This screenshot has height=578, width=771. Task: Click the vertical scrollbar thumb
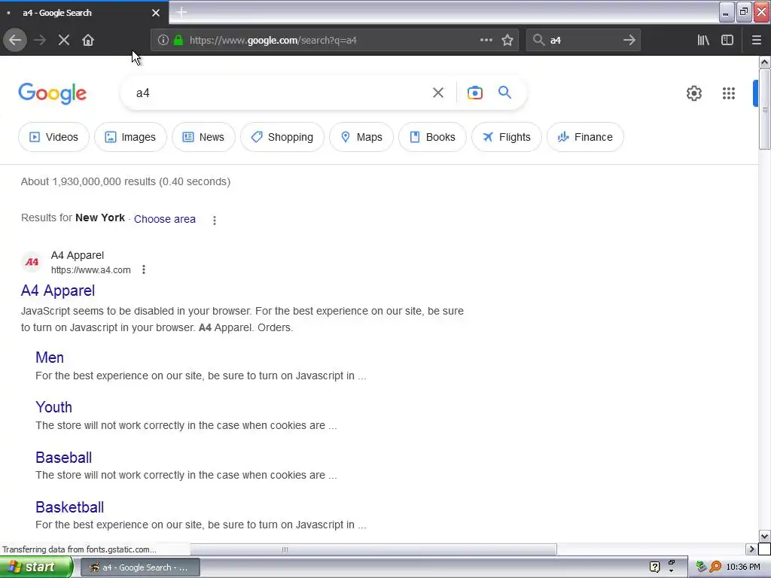[x=765, y=109]
